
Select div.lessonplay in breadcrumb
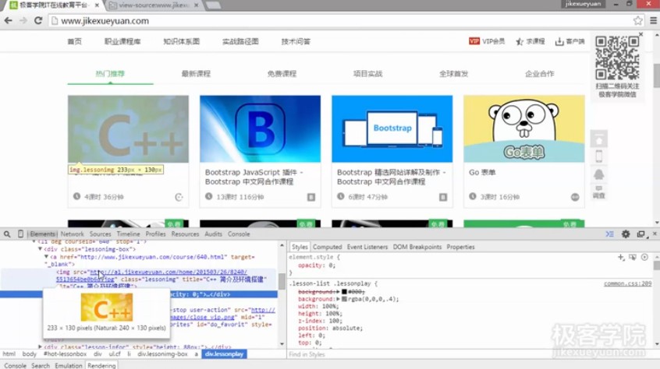coord(224,354)
